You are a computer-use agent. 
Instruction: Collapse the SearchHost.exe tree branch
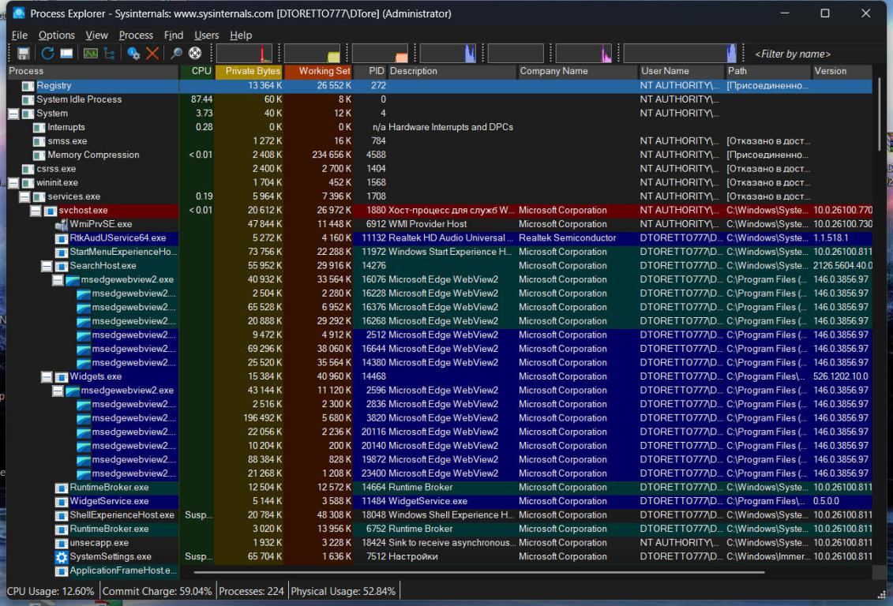[47, 266]
